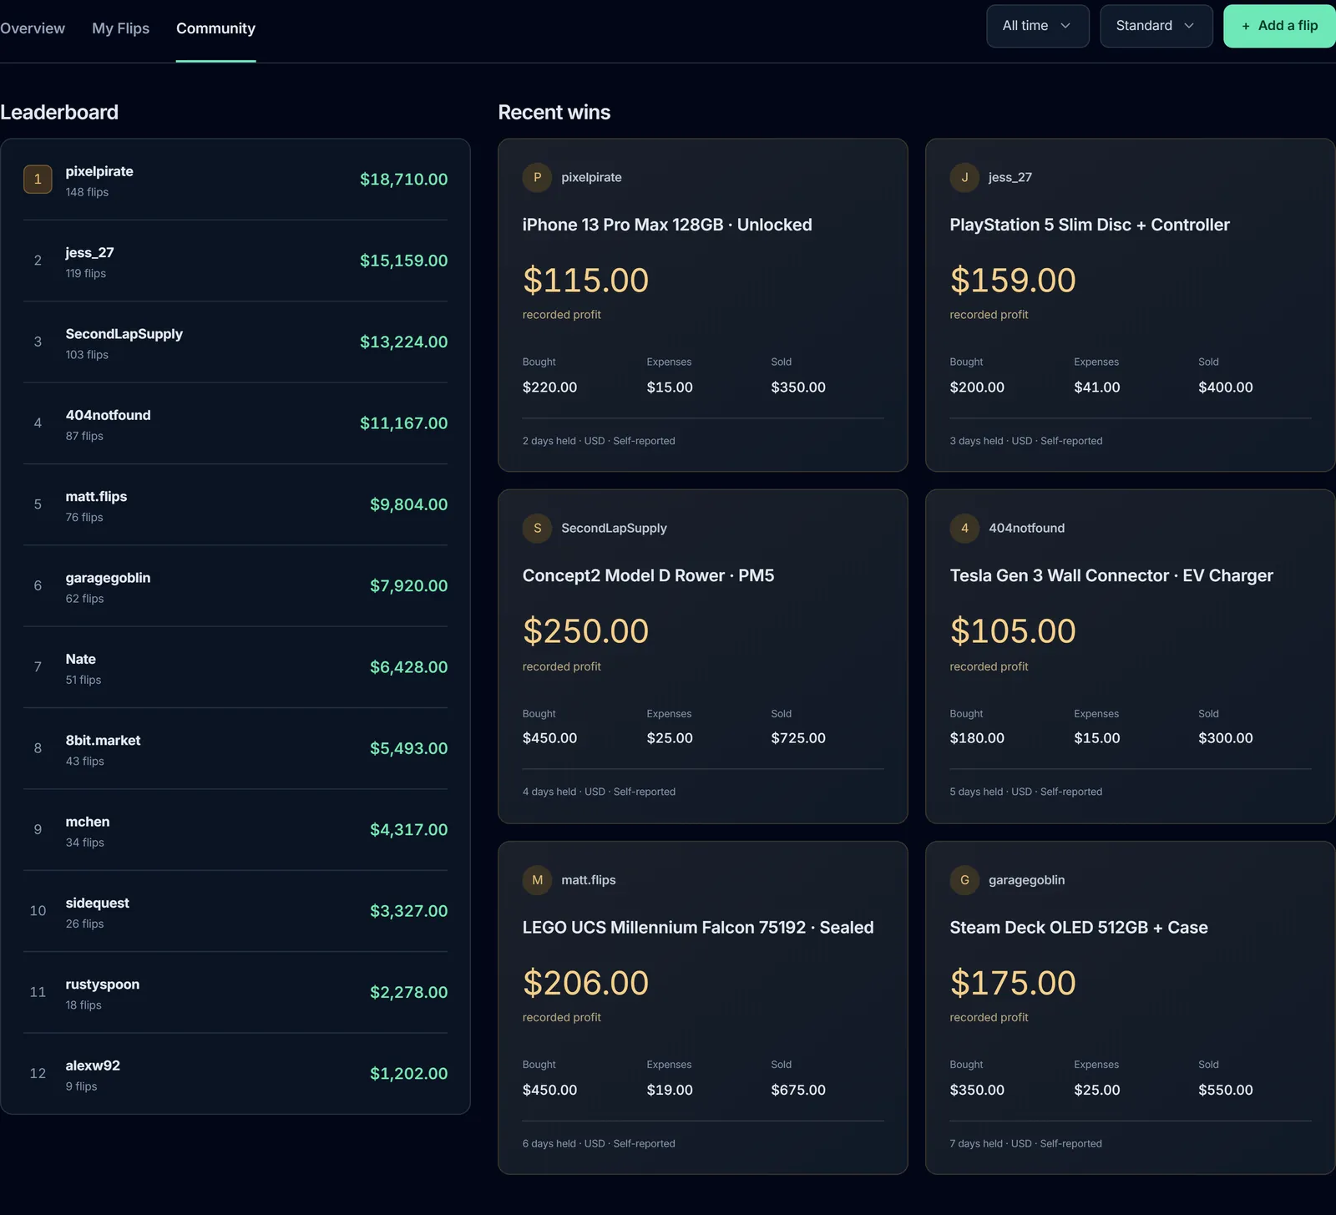This screenshot has width=1336, height=1215.
Task: Open the Tesla Gen 3 Wall Connector title
Action: [x=1111, y=575]
